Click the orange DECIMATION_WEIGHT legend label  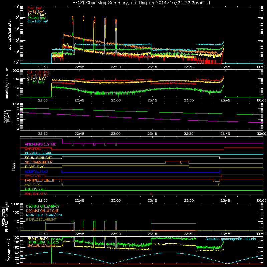(42, 211)
